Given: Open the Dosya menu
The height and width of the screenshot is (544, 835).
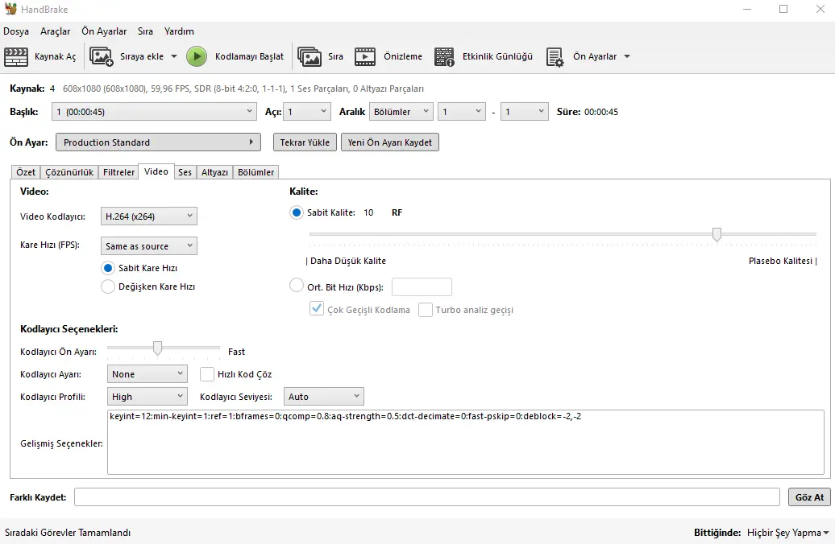Looking at the screenshot, I should click(x=16, y=31).
